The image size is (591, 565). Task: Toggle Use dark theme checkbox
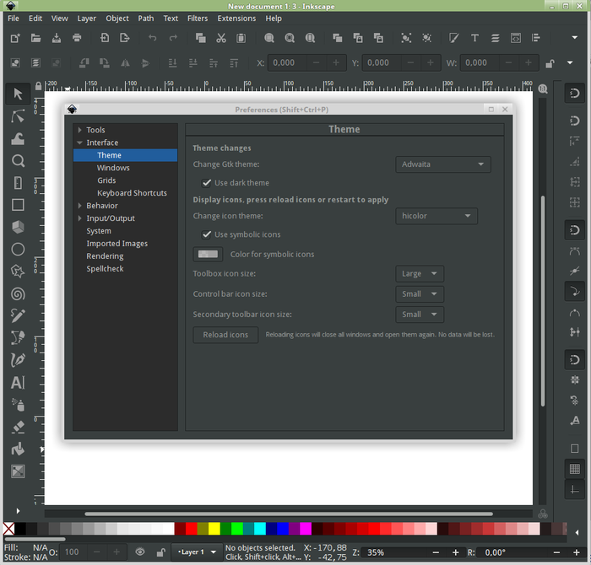[x=206, y=183]
